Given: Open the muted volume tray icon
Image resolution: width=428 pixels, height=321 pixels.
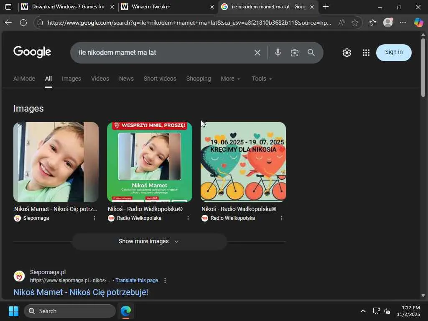Looking at the screenshot, I should click(x=387, y=311).
